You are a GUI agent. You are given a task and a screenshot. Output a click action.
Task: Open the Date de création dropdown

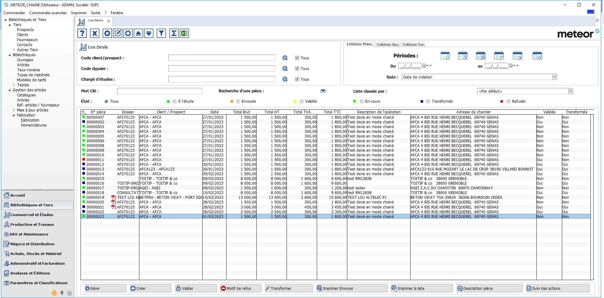tap(554, 77)
